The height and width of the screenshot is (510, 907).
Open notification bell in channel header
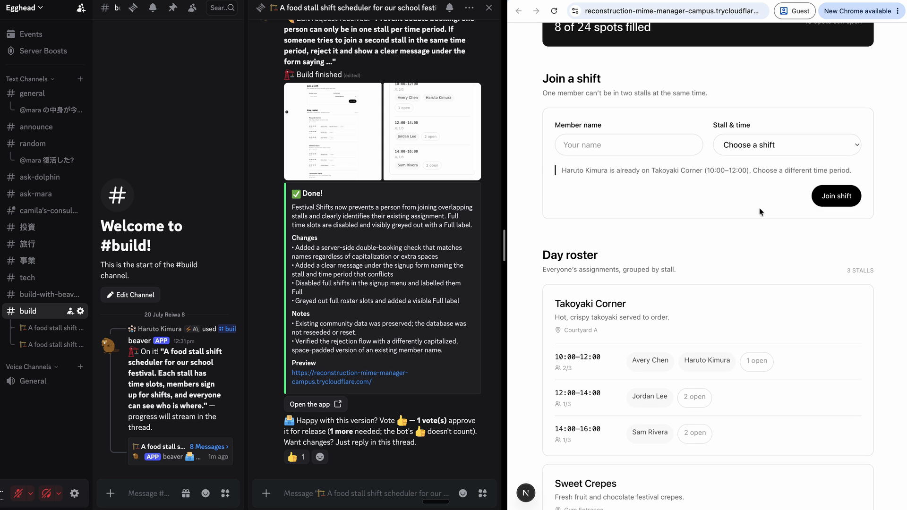pos(153,8)
